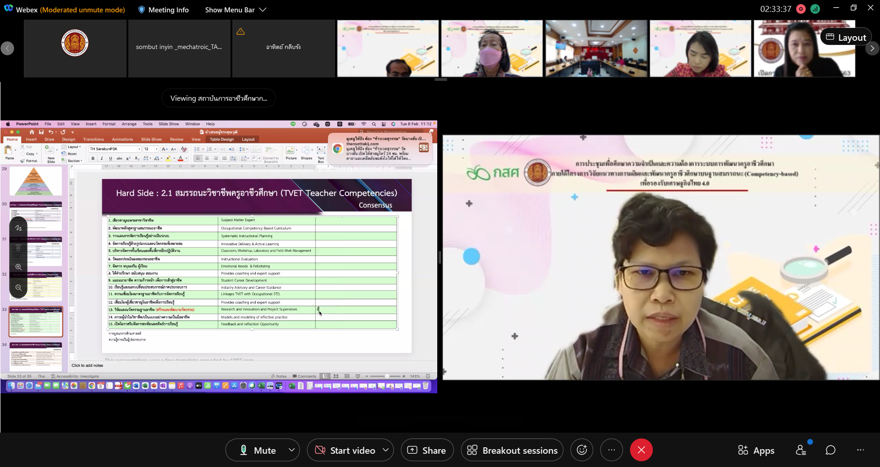Open the green audio statistics icon
Image resolution: width=880 pixels, height=467 pixels.
coord(815,9)
